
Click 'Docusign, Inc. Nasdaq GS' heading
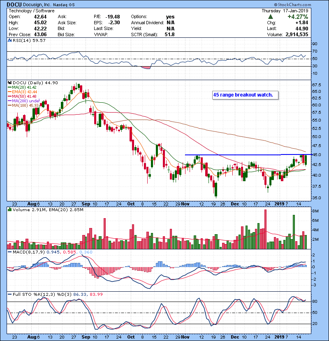(x=49, y=5)
